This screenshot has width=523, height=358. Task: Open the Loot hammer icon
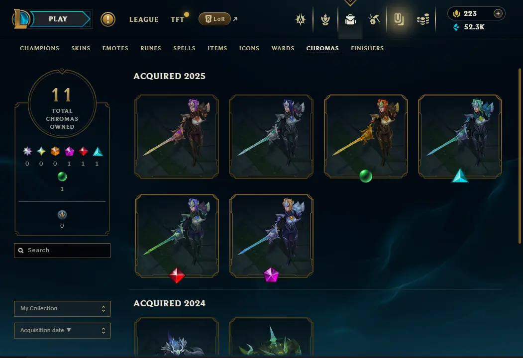tap(374, 20)
